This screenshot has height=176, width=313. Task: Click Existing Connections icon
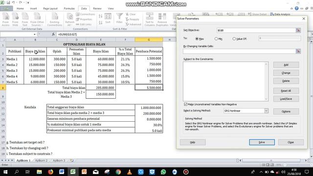(54, 19)
